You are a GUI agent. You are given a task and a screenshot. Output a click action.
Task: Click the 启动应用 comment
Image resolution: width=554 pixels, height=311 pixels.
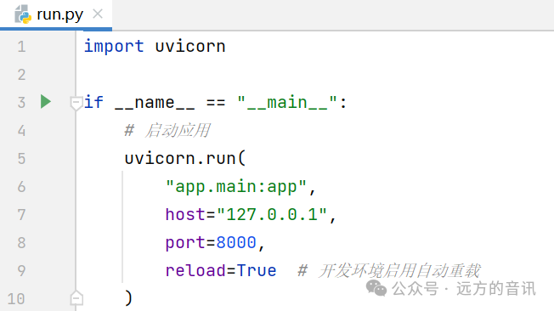(167, 130)
